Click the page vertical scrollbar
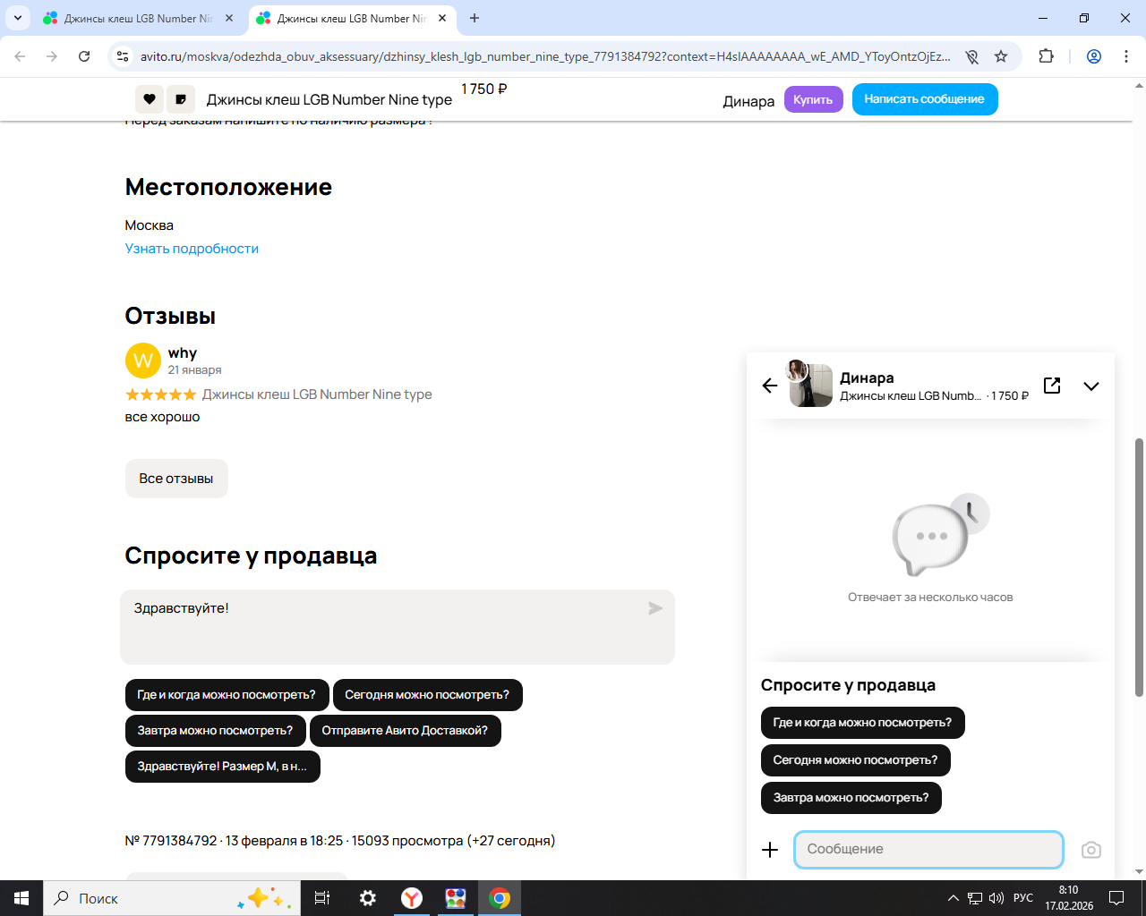Screen dimensions: 1146x916 point(1139,566)
